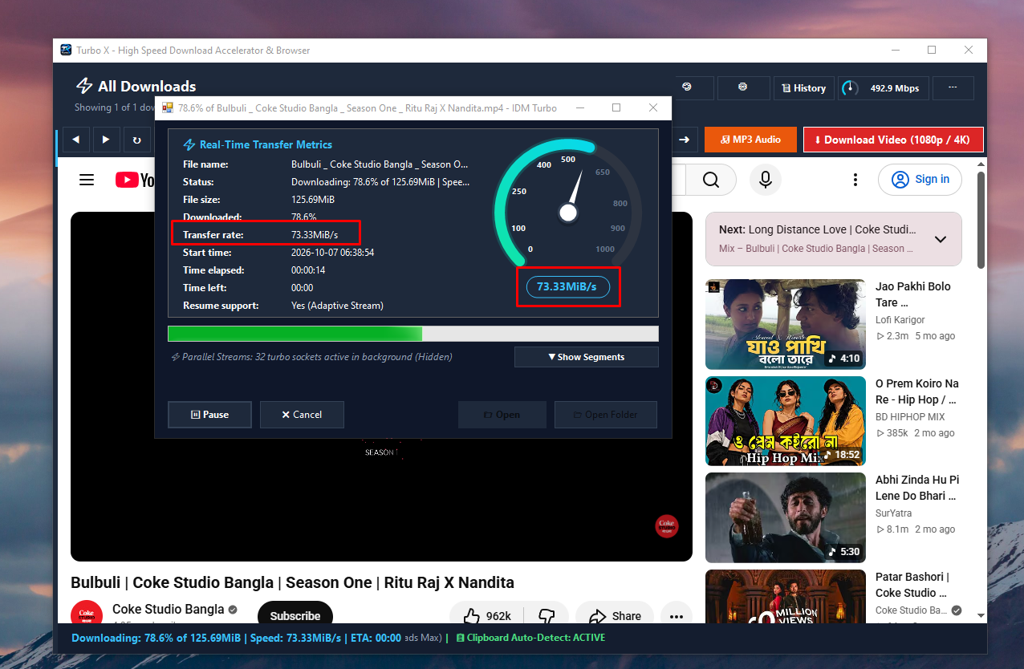This screenshot has width=1024, height=669.
Task: Click the Real-Time Transfer Metrics heading
Action: click(x=258, y=145)
